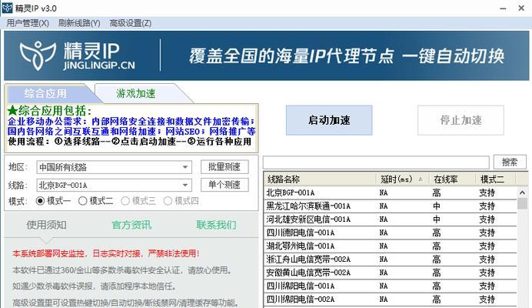This screenshot has width=532, height=308.
Task: Click the 搜索 button
Action: [510, 162]
